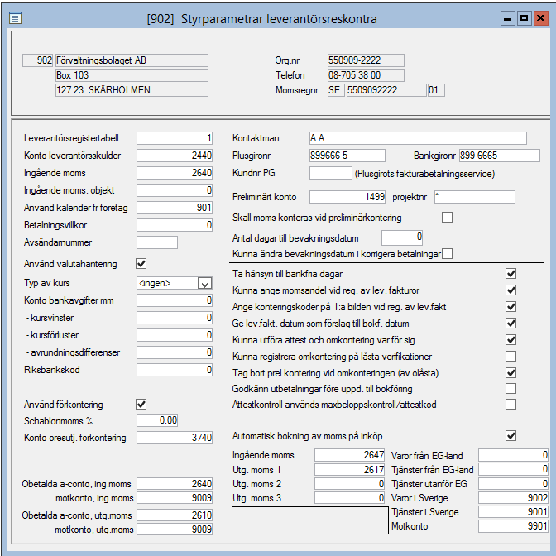Select the Bankgironr field
Viewport: 556px width, 556px height.
coord(500,156)
